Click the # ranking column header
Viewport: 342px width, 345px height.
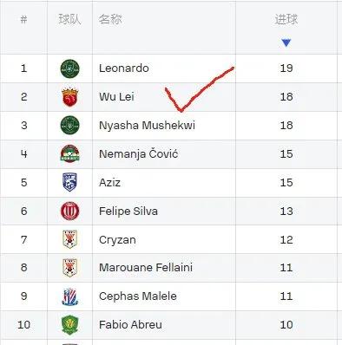pos(23,20)
